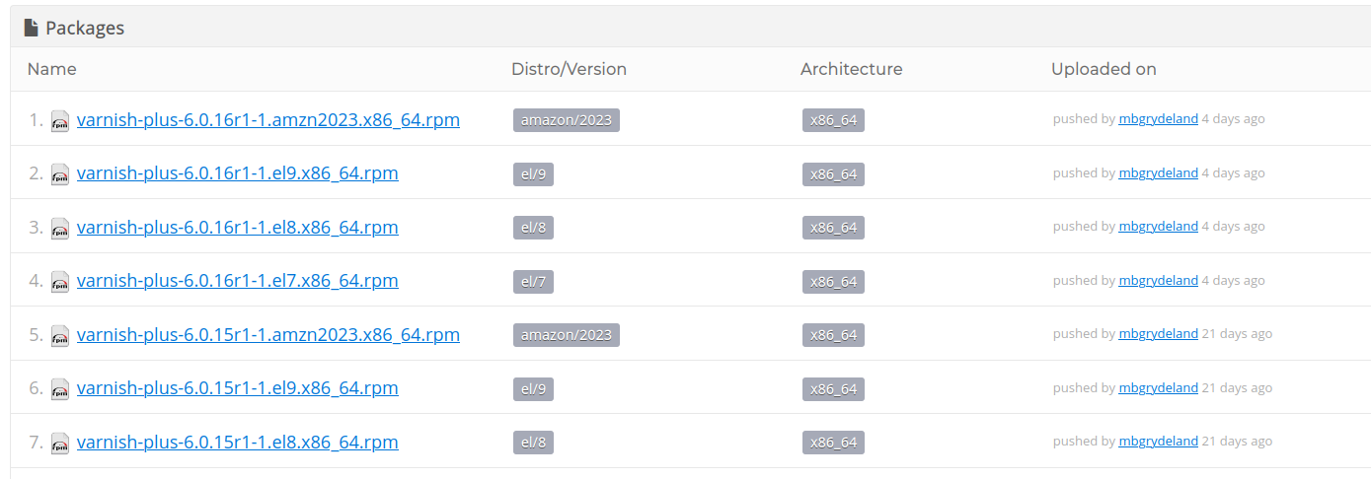Click the Distro/Version column header
The image size is (1371, 479).
[569, 69]
